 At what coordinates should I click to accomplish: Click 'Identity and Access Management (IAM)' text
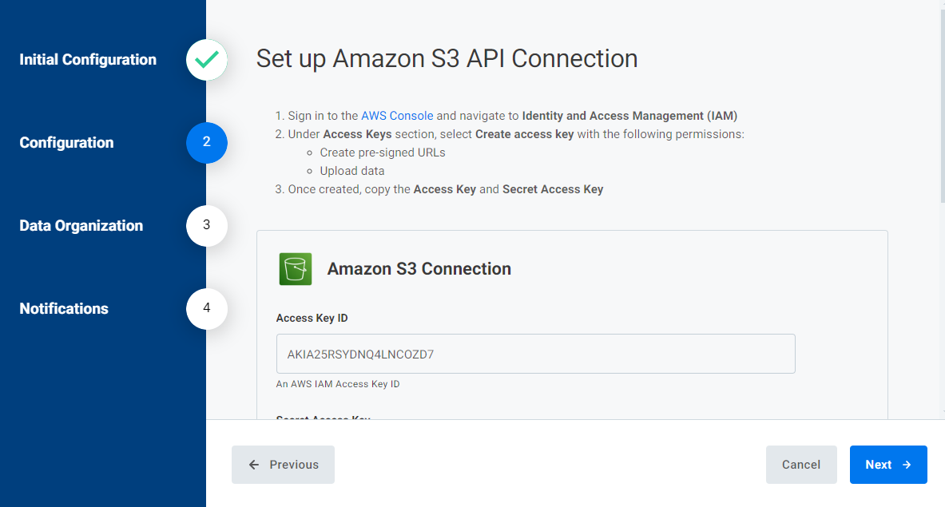(x=629, y=116)
